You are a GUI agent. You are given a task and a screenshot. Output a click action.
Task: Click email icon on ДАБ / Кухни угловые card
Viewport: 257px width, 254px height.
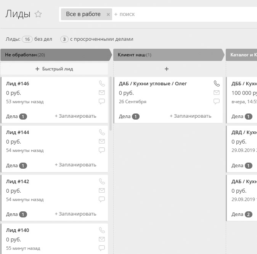point(217,93)
